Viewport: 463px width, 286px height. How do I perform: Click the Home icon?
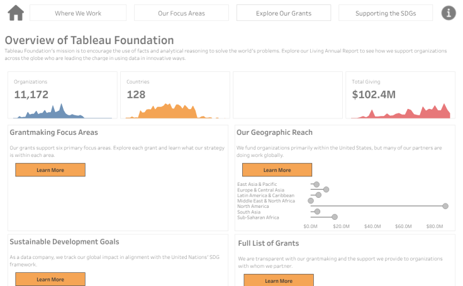point(16,13)
